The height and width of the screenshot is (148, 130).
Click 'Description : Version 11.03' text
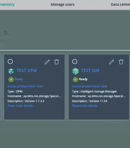tap(90, 101)
